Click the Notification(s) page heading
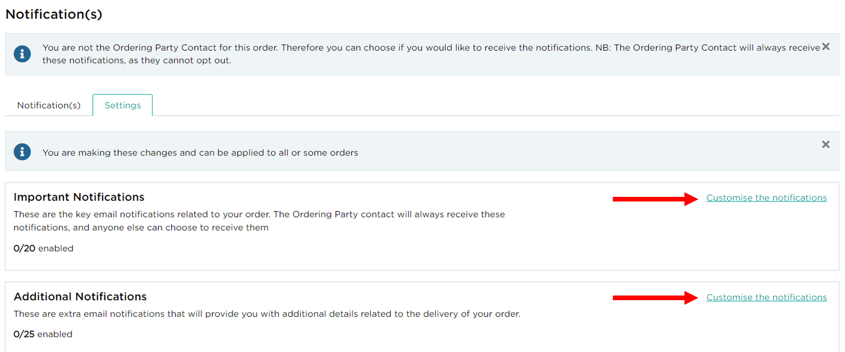This screenshot has width=845, height=352. (x=54, y=14)
